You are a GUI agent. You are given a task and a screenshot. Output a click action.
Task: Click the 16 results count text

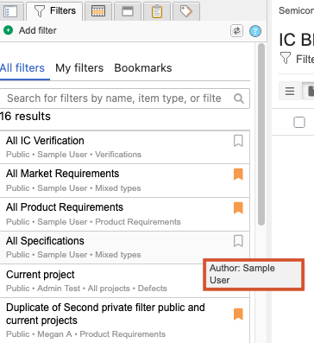tap(25, 117)
